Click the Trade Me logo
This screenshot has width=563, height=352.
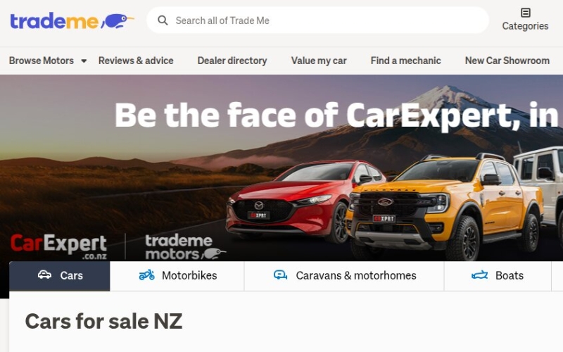(x=72, y=21)
